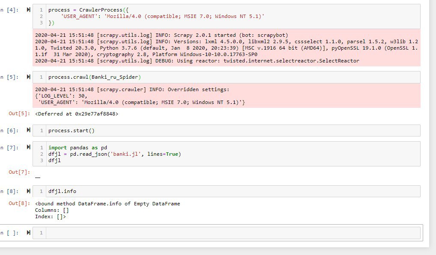Click 'Index: []>' output text

point(51,216)
